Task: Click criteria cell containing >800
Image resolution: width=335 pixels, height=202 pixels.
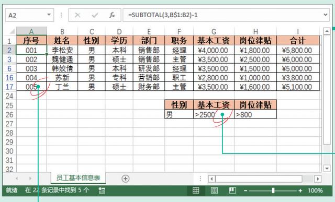Action: coord(255,115)
